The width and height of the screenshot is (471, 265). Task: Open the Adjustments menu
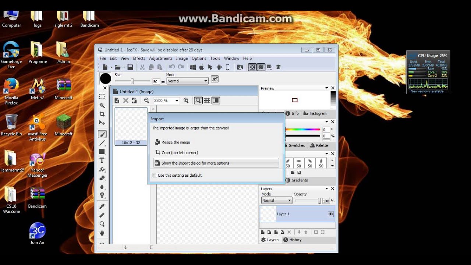click(160, 58)
